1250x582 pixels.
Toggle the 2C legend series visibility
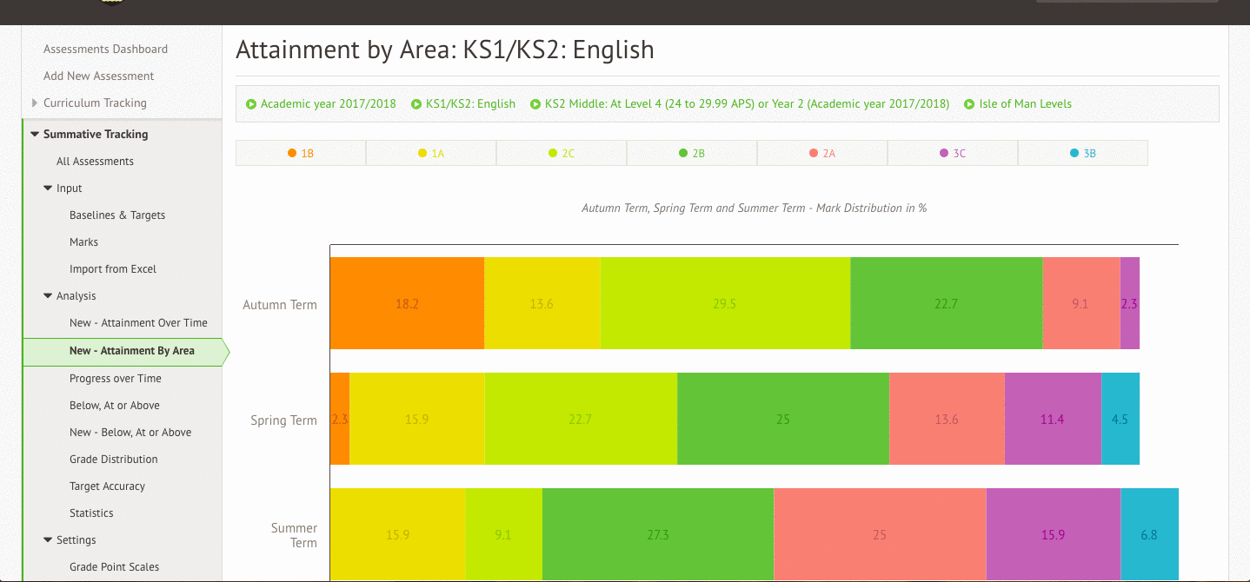[x=561, y=153]
